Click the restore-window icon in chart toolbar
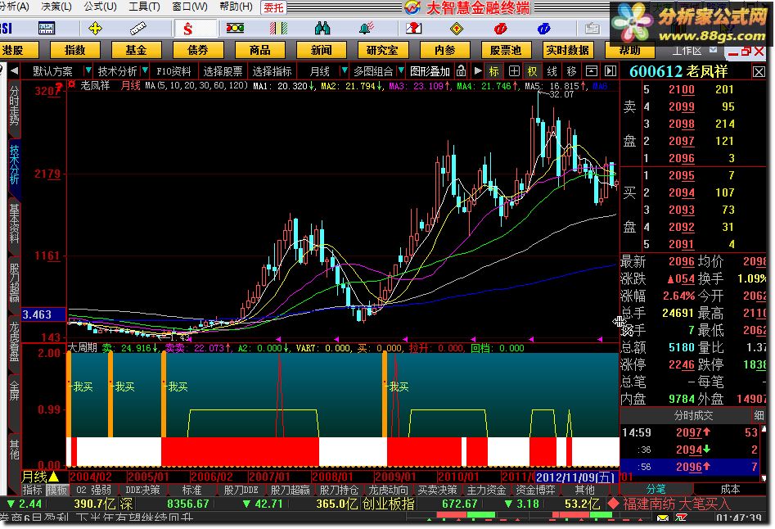 pos(591,71)
